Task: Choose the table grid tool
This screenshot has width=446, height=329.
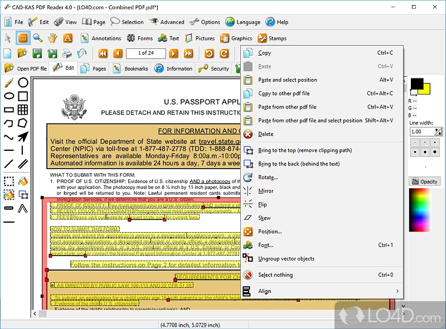Action: pyautogui.click(x=23, y=110)
